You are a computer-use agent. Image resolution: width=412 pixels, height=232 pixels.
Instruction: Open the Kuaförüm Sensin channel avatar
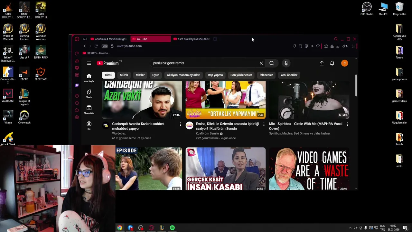coord(190,125)
